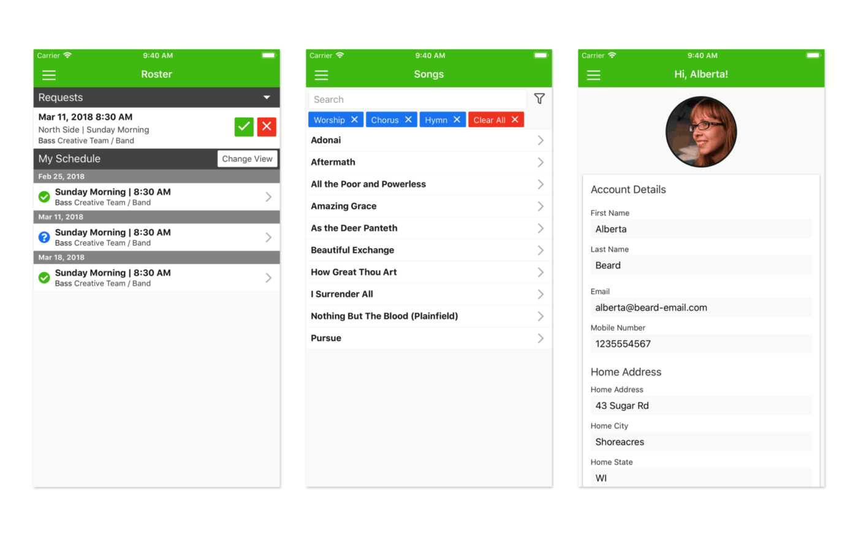Click the chevron on the Adonai row
858x536 pixels.
coord(541,140)
